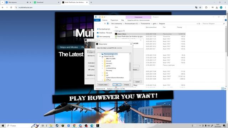228x128 pixels.
Task: Select System Volume Information folder
Action: (x=115, y=78)
